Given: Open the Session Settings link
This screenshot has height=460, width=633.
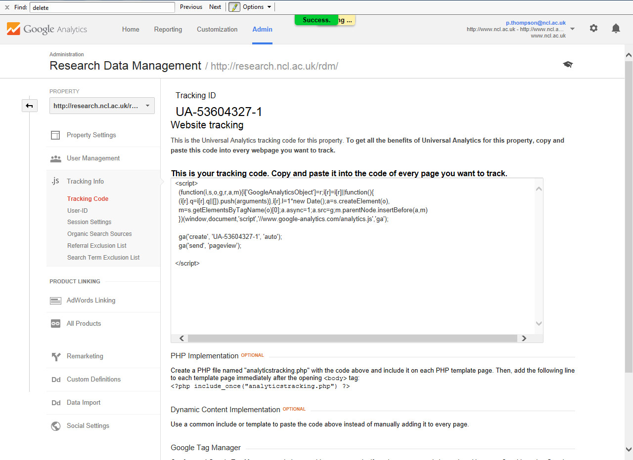Looking at the screenshot, I should tap(90, 222).
